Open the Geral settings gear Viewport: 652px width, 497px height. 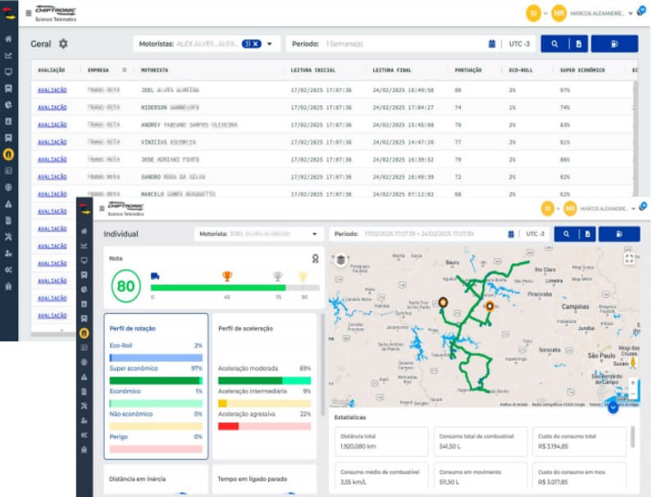(63, 43)
